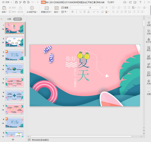Image resolution: width=151 pixels, height=142 pixels.
Task: Open the 图表 (Chart) side panel icon
Action: (x=149, y=57)
